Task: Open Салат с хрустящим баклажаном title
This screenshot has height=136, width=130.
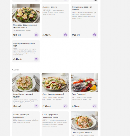Action: tap(21, 116)
